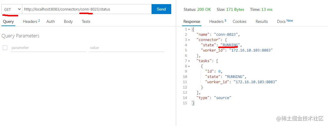This screenshot has width=328, height=126.
Task: Go to the Body tab
Action: pyautogui.click(x=68, y=21)
